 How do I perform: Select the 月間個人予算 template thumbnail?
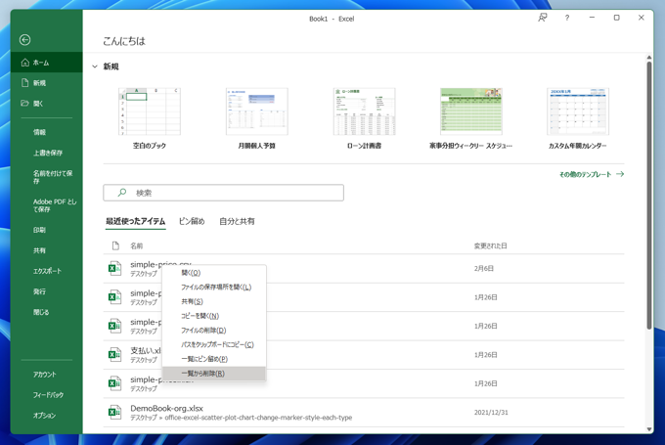256,111
